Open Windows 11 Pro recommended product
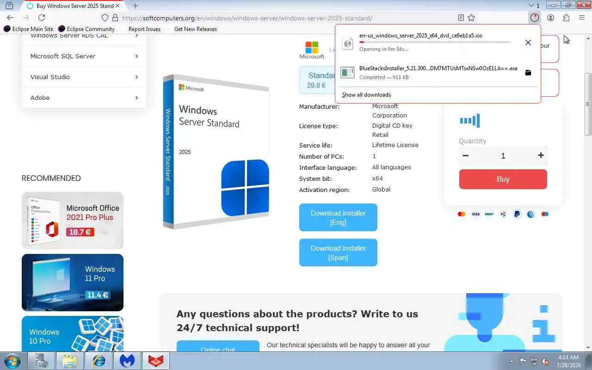This screenshot has height=370, width=592. [x=73, y=283]
